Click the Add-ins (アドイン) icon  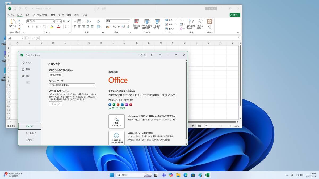click(210, 24)
